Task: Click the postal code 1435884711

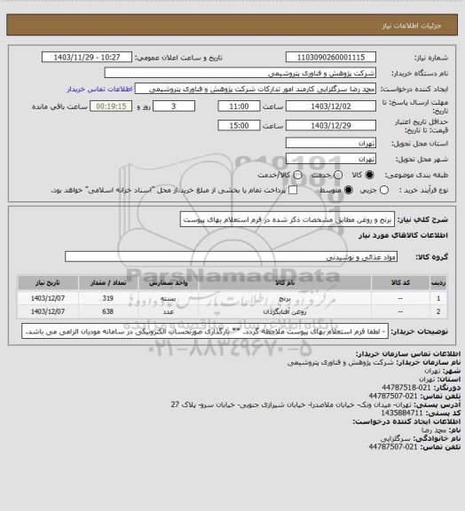Action: pyautogui.click(x=402, y=413)
